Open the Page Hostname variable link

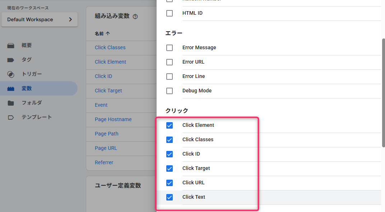[x=113, y=119]
